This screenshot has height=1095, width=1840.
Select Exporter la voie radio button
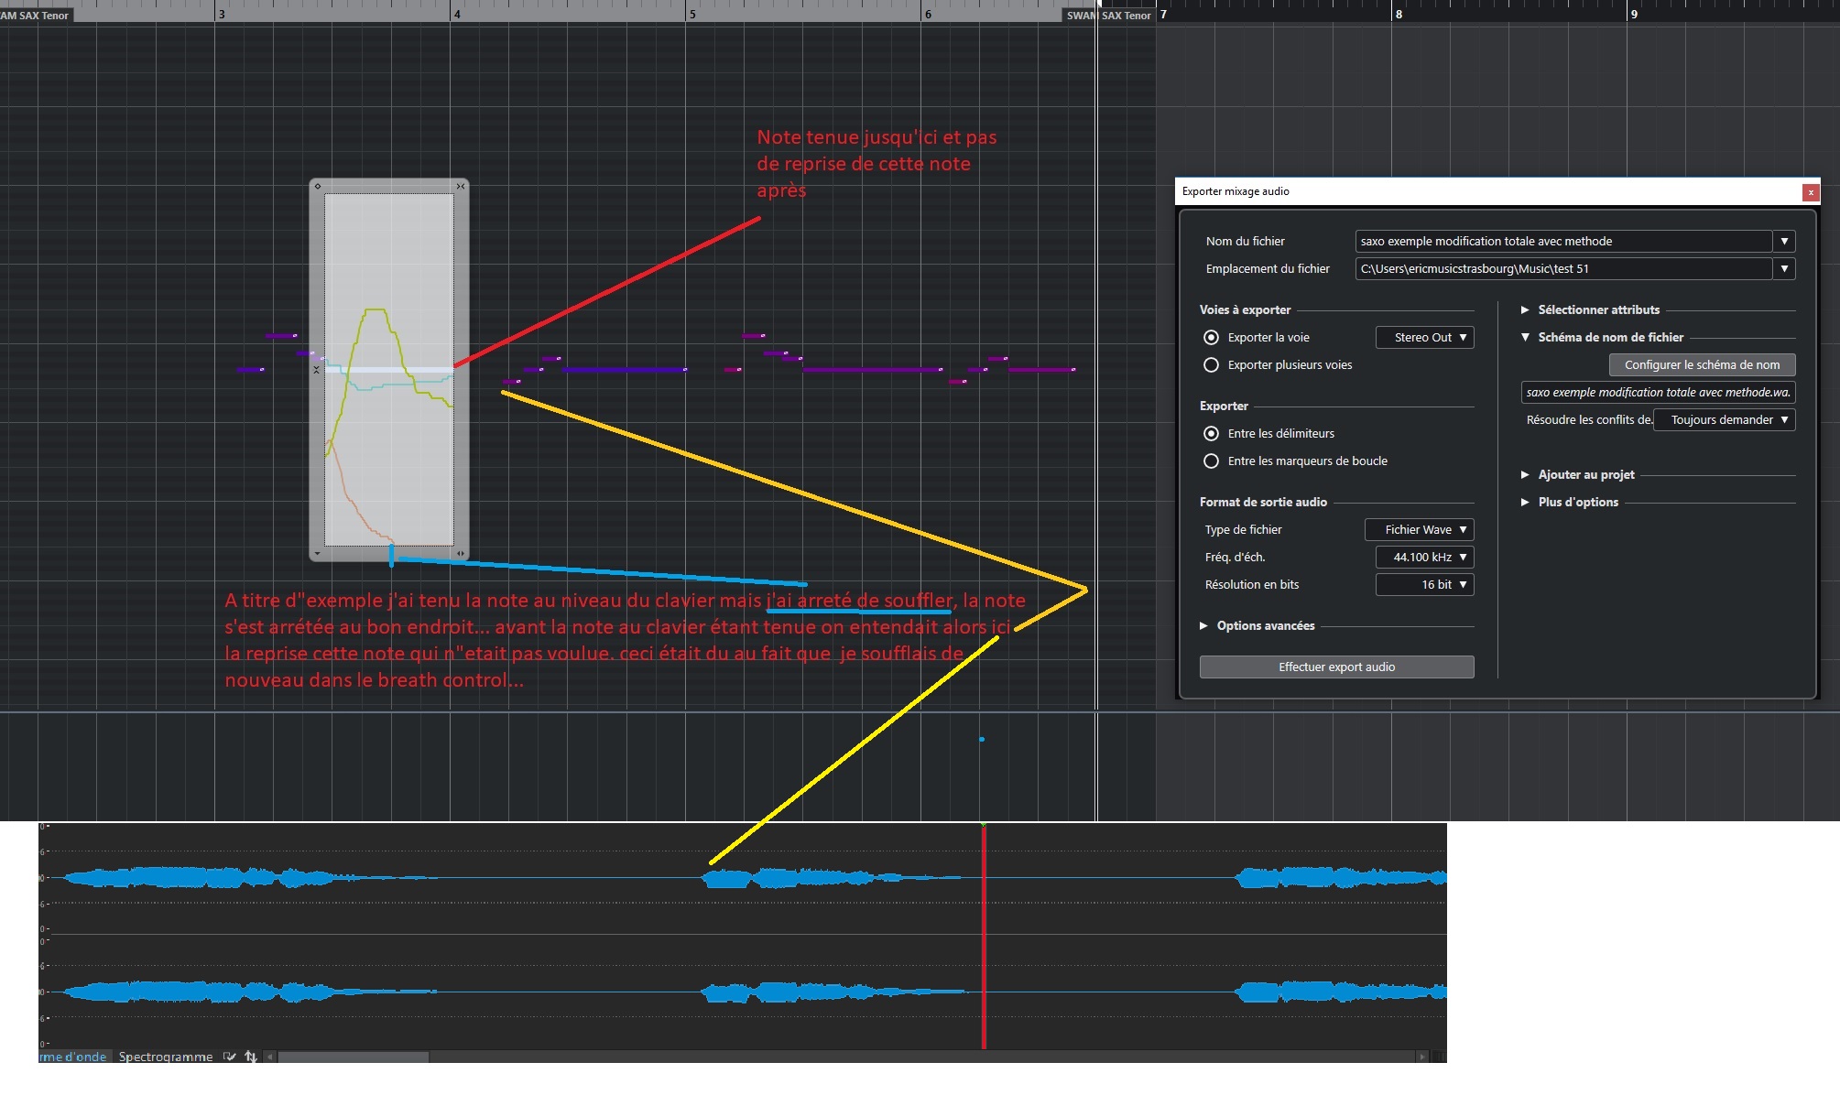click(1211, 338)
